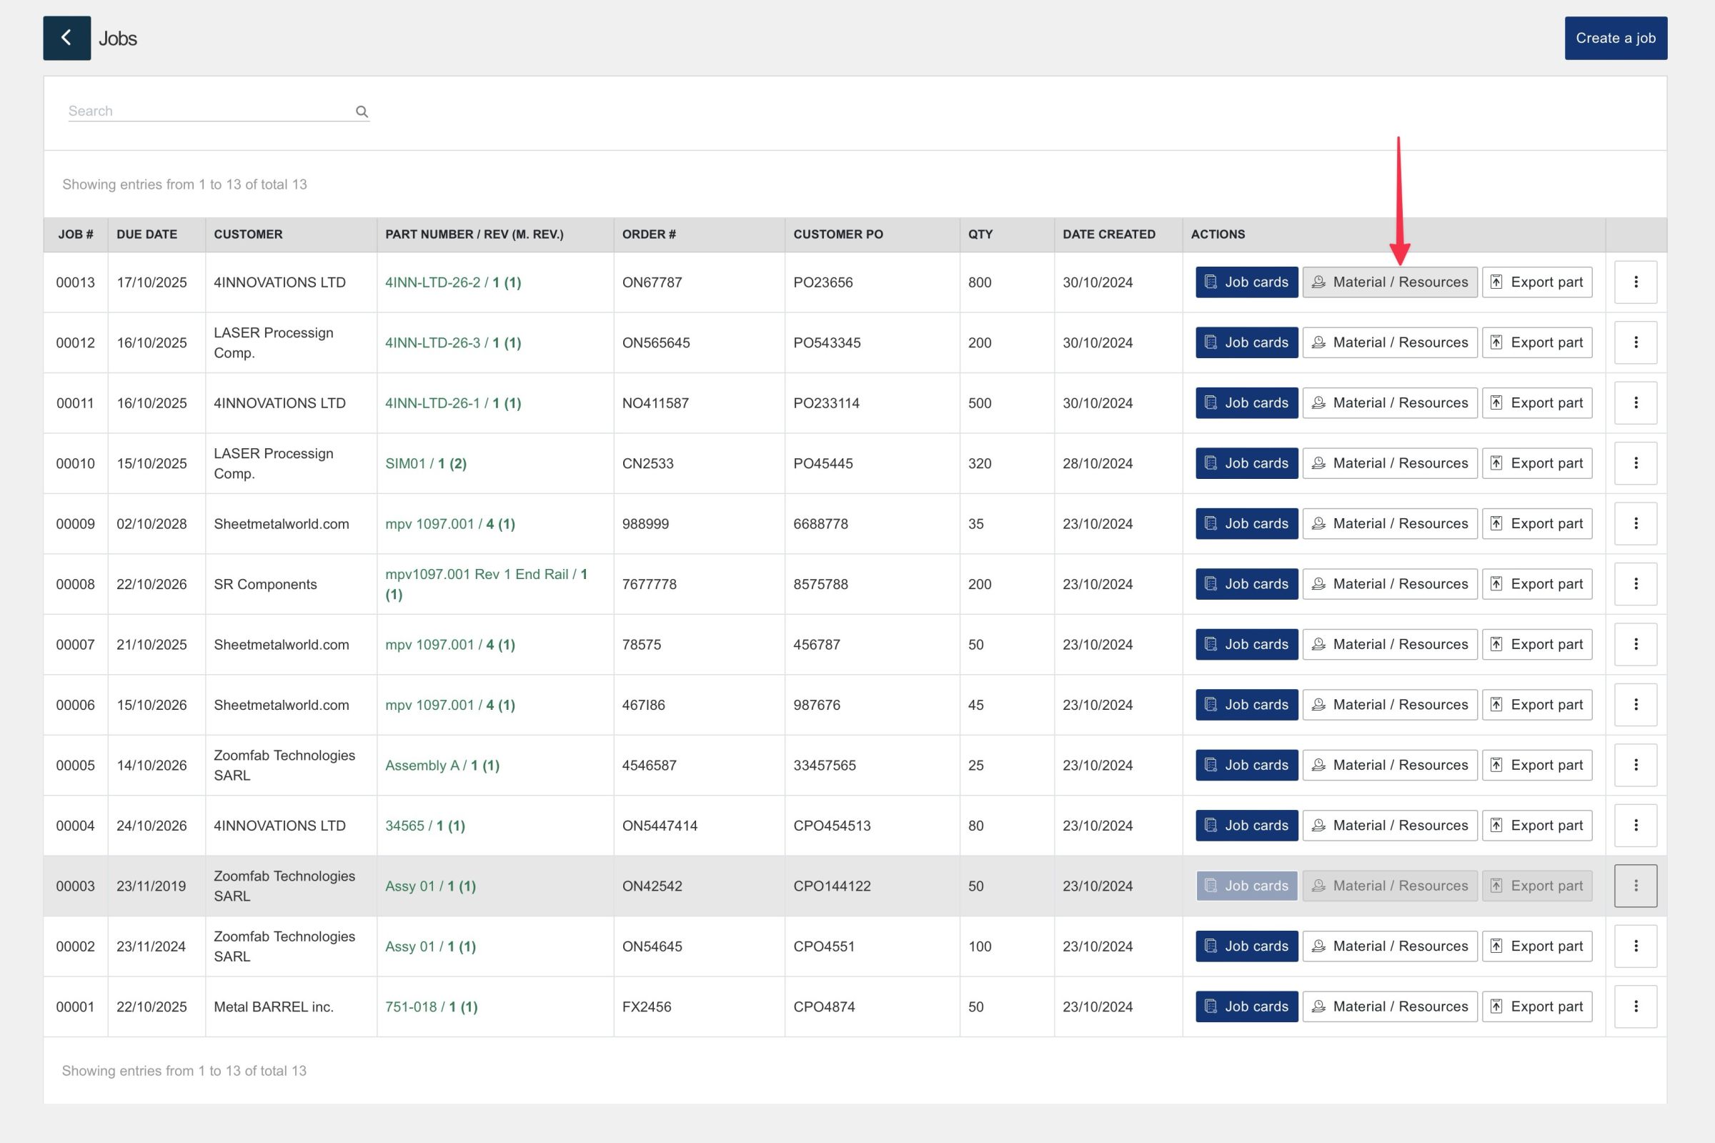This screenshot has height=1143, width=1715.
Task: Open Job cards for job 00013
Action: pos(1246,282)
